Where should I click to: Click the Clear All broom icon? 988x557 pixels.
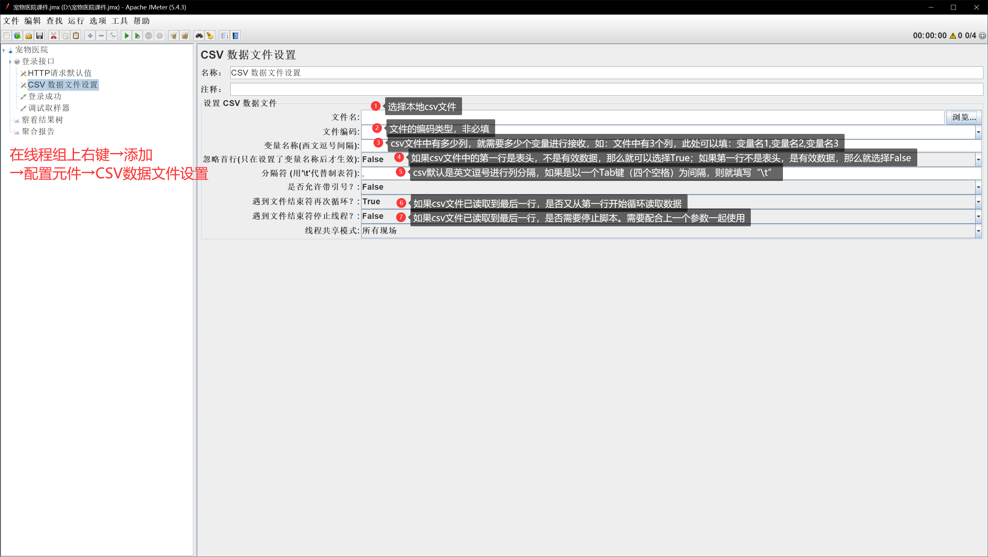185,36
